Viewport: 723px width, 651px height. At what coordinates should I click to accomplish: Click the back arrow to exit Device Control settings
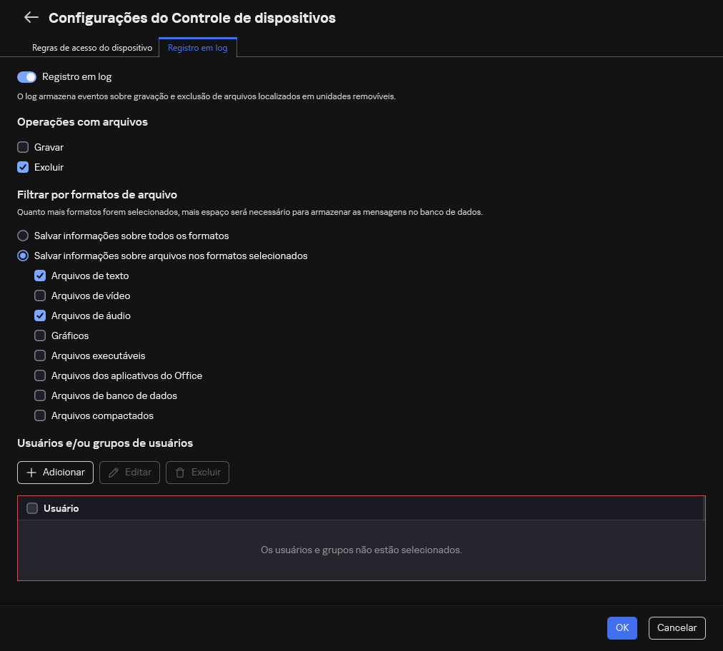click(x=31, y=18)
